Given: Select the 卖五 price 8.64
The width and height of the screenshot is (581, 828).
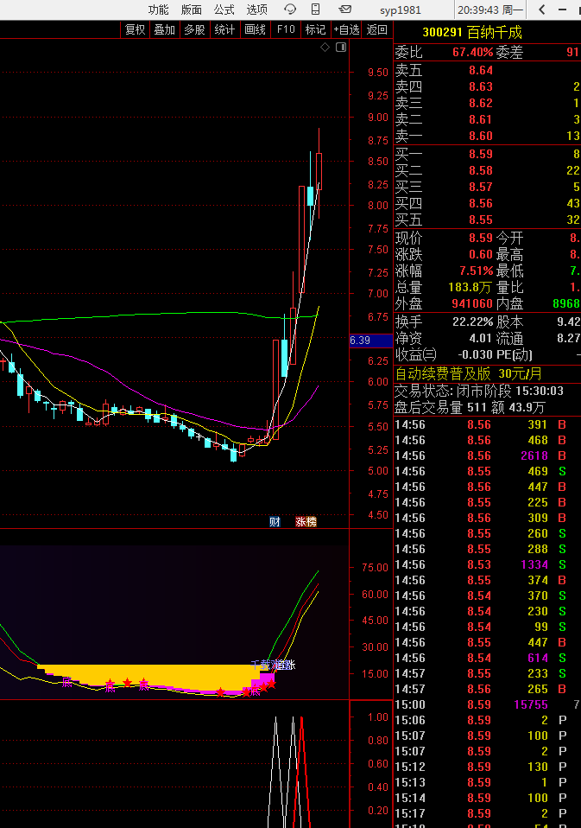Looking at the screenshot, I should coord(481,70).
